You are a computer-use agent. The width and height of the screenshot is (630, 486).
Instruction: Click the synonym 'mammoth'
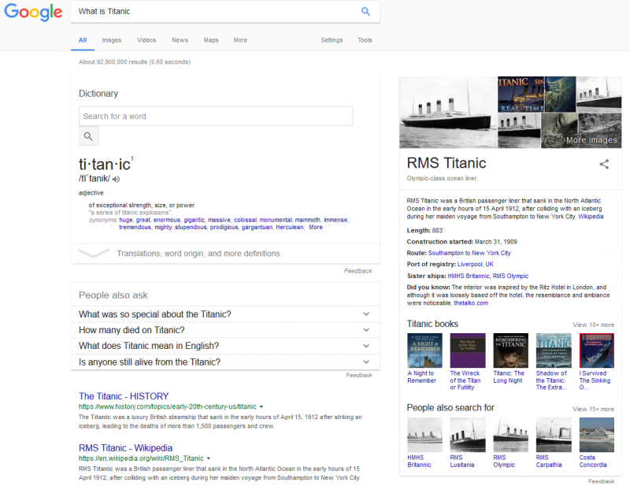307,221
